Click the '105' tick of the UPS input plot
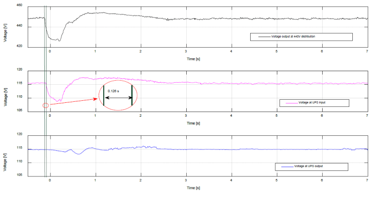This screenshot has height=197, width=377. coord(20,110)
